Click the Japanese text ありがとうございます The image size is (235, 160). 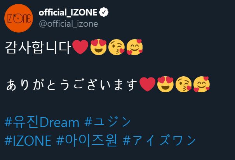(x=72, y=85)
